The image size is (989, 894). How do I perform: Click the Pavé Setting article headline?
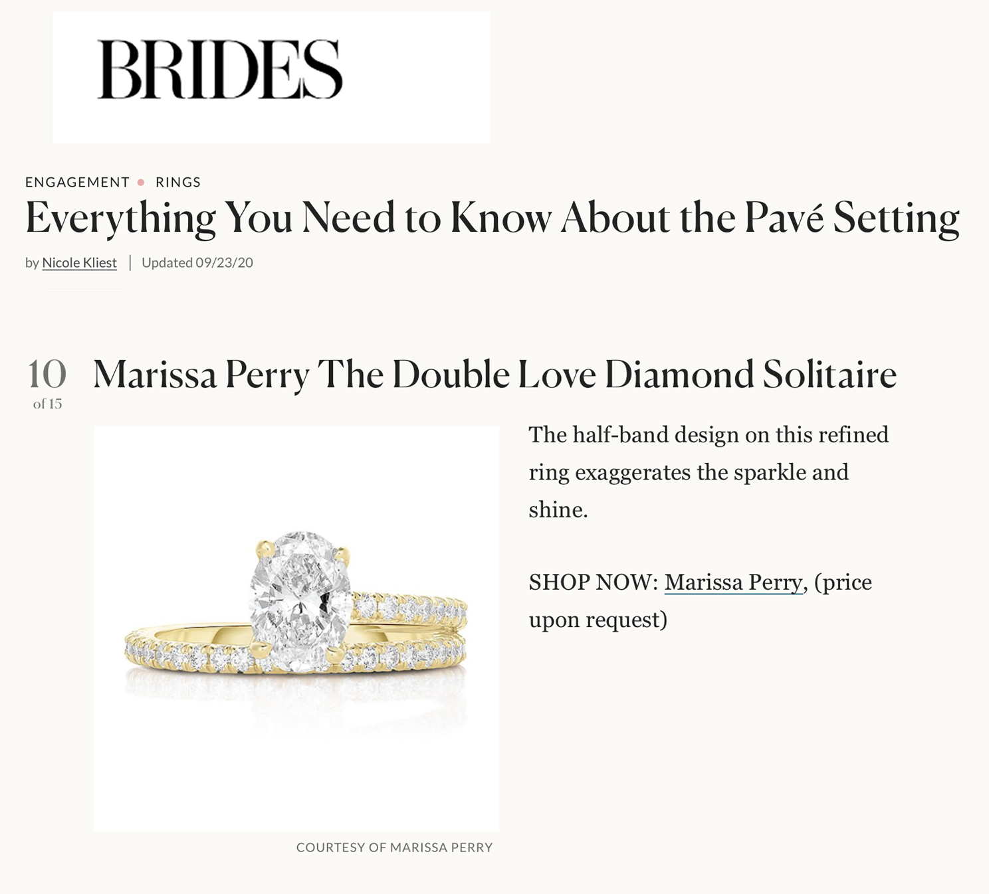pyautogui.click(x=493, y=219)
